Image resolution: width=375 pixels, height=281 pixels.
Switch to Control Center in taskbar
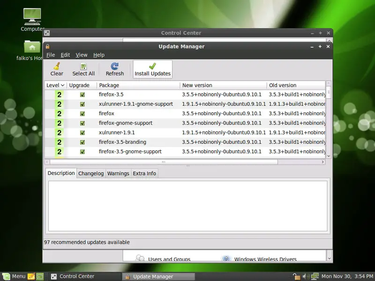pos(85,276)
